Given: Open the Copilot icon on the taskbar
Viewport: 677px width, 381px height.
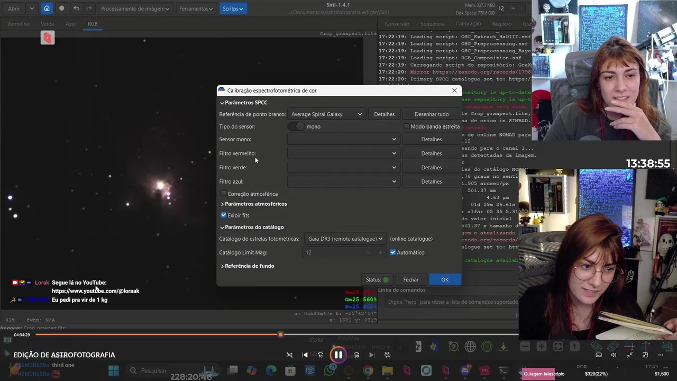Looking at the screenshot, I should (252, 370).
